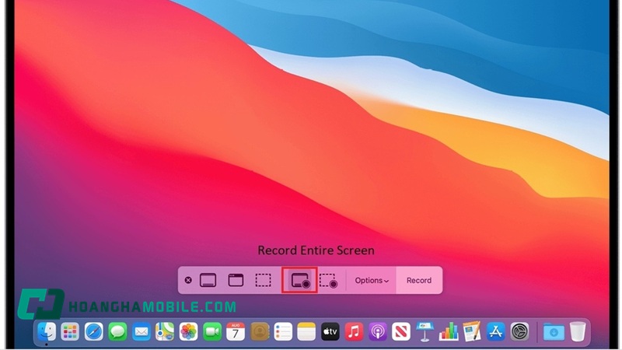Choose Record Entire Screen mode
Image resolution: width=622 pixels, height=350 pixels.
pyautogui.click(x=299, y=280)
